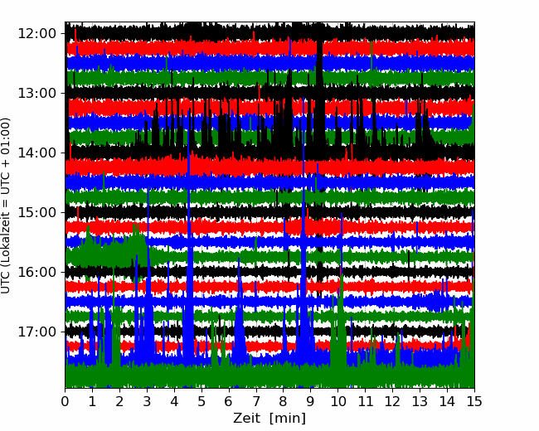Click the 13:00 y-axis tick label

[36, 93]
